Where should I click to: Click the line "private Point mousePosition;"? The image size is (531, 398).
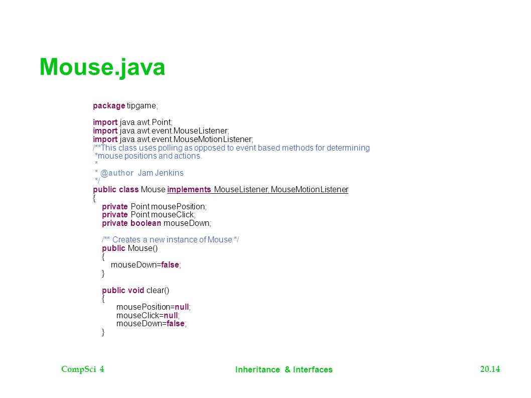point(155,207)
